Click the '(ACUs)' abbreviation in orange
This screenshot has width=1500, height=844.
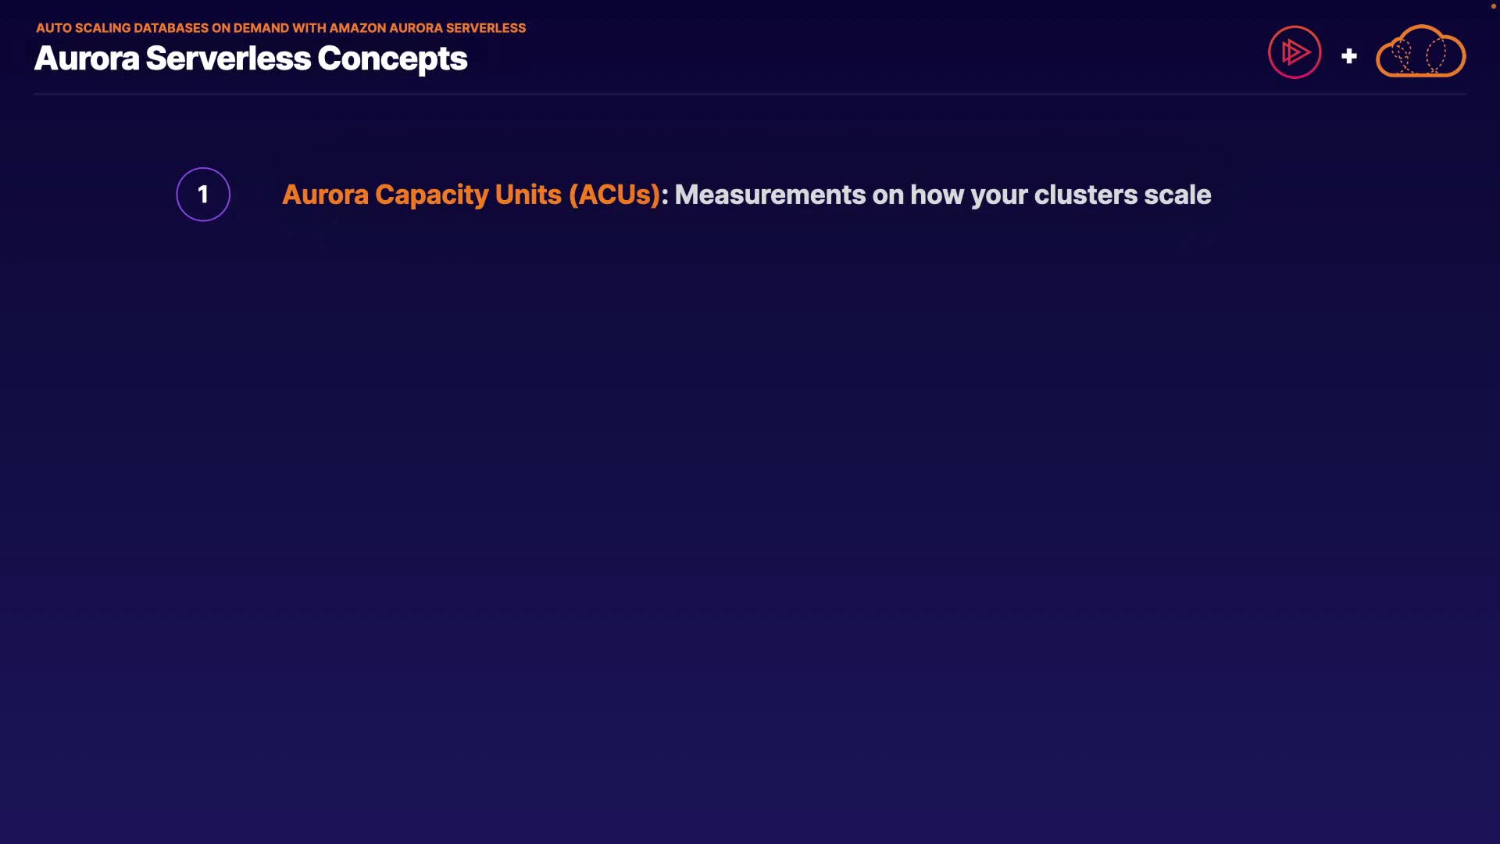click(615, 195)
